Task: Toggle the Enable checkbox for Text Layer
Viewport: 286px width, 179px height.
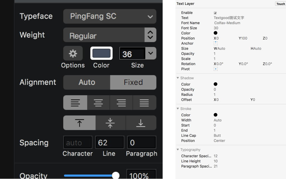Action: coord(215,13)
